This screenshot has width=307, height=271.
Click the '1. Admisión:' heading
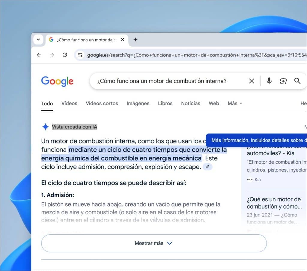(x=58, y=195)
